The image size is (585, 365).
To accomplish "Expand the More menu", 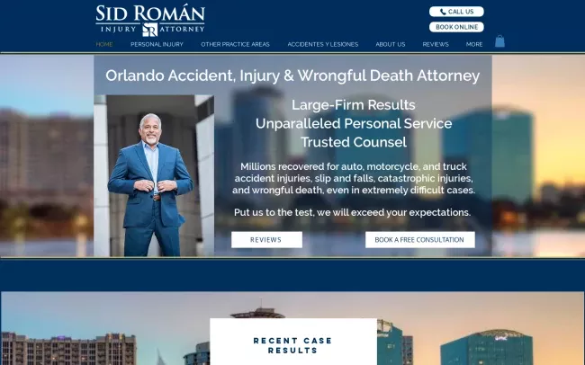I will pyautogui.click(x=474, y=44).
